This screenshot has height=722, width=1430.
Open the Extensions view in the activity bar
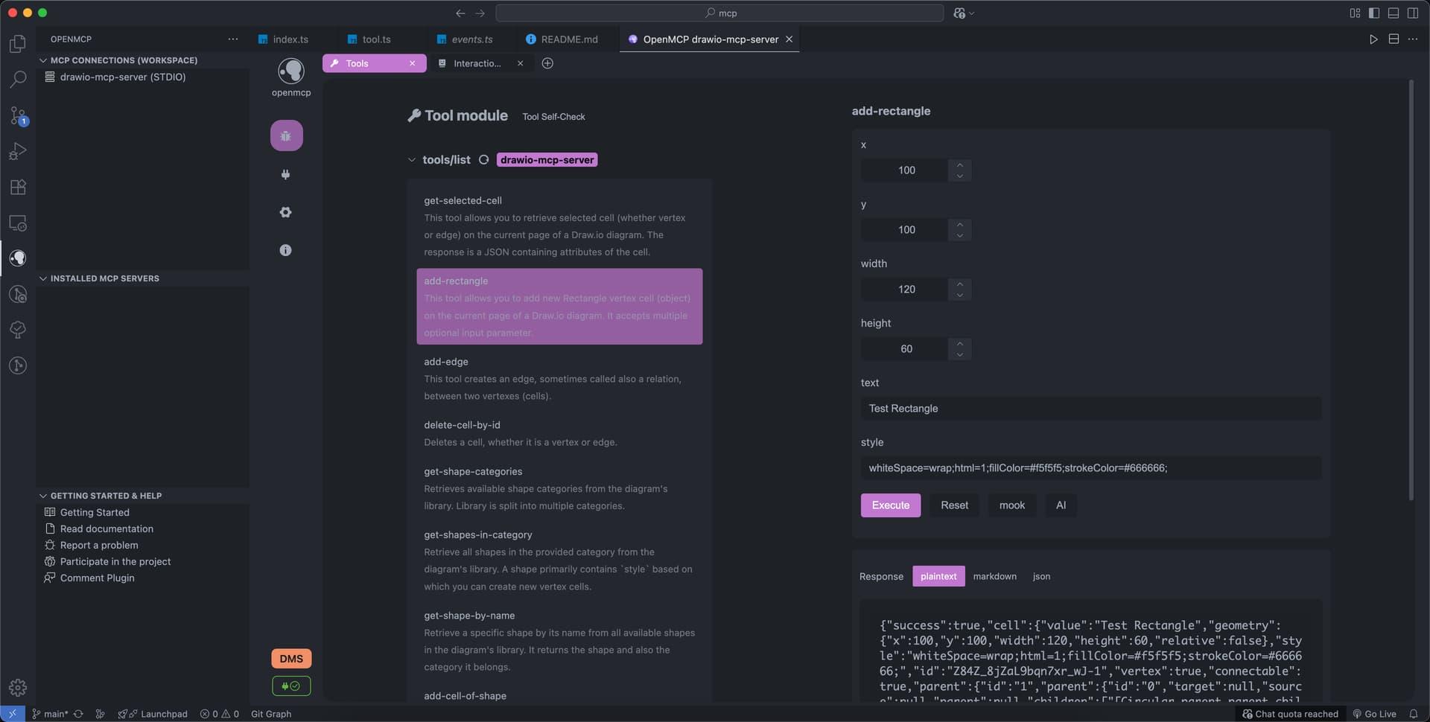click(x=18, y=187)
